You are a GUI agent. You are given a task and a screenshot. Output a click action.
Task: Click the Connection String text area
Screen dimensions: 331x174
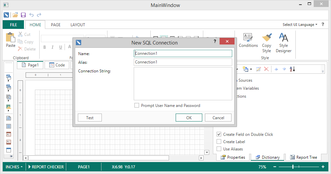tap(183, 84)
